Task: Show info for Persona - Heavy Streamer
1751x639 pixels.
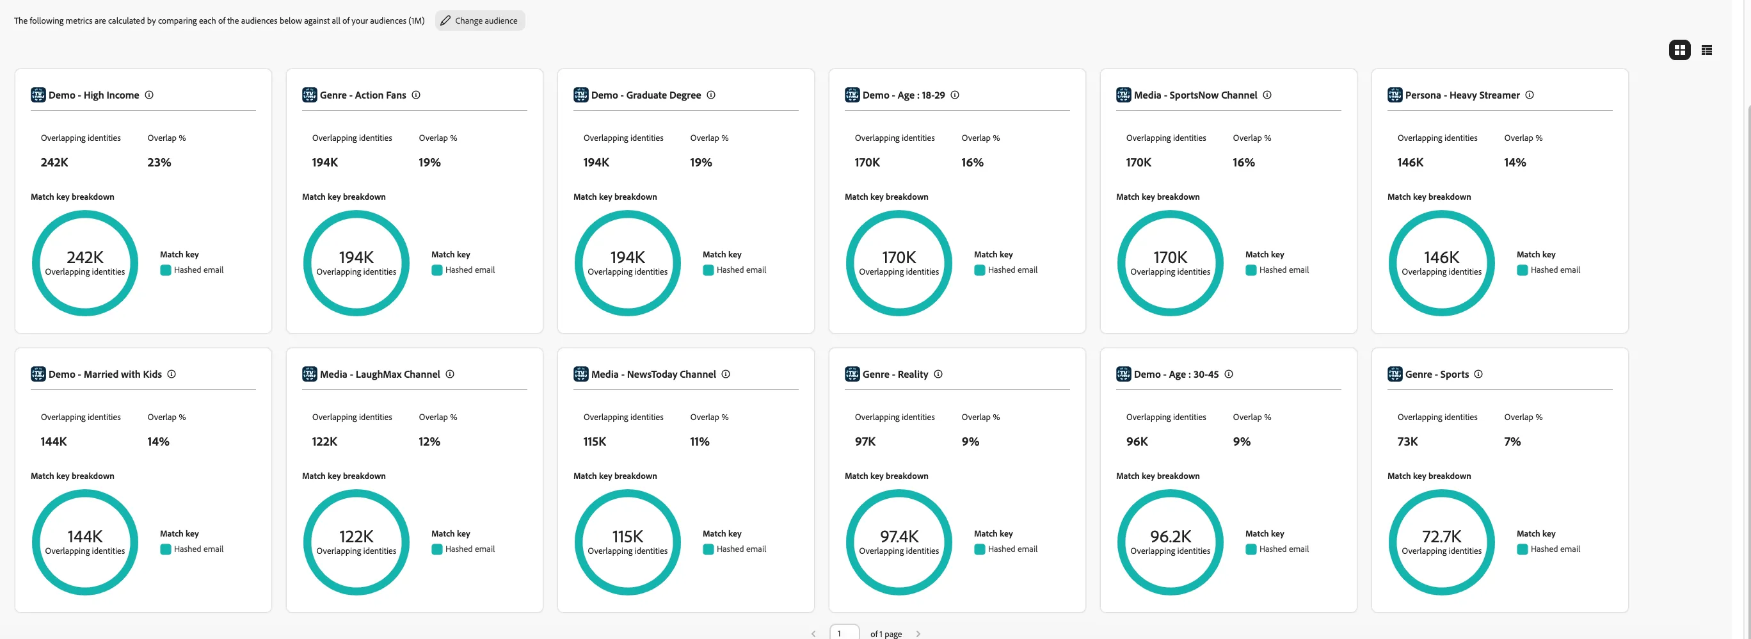Action: 1530,95
